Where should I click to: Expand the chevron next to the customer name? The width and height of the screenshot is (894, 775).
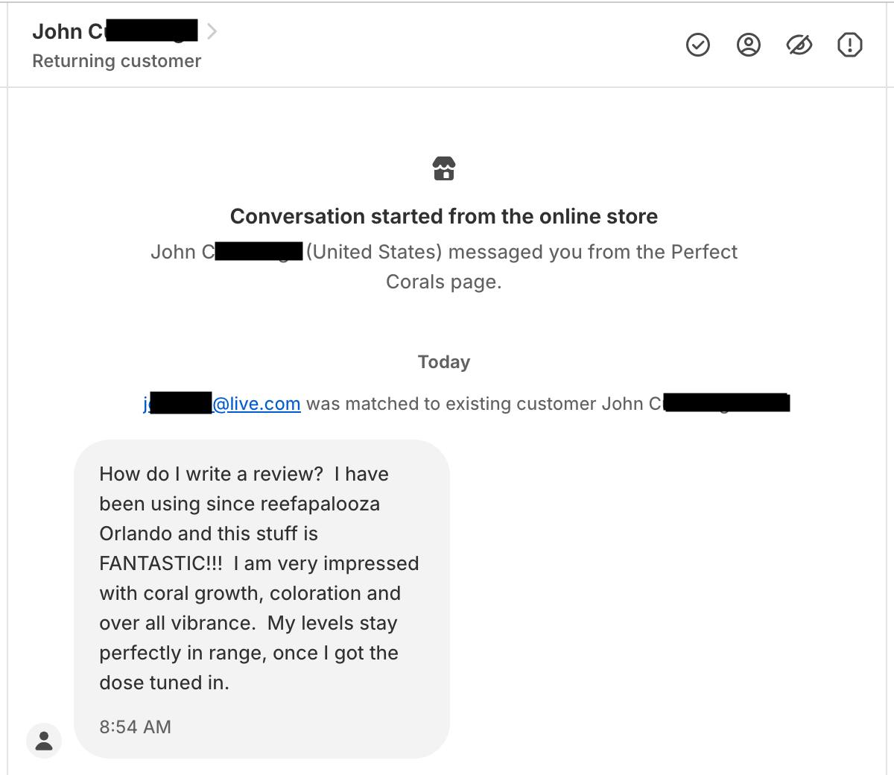(x=212, y=31)
